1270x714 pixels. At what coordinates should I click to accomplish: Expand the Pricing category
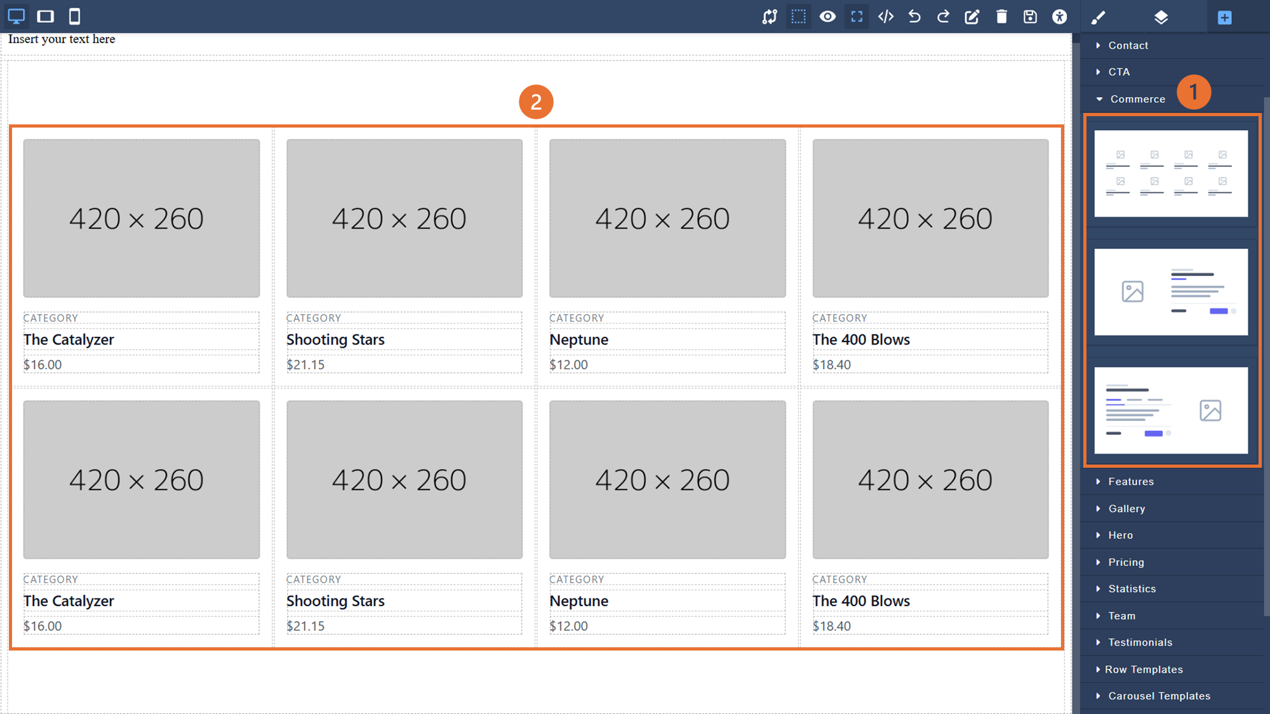click(1126, 562)
